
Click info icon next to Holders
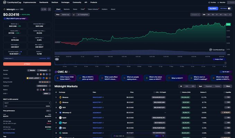pos(42,52)
